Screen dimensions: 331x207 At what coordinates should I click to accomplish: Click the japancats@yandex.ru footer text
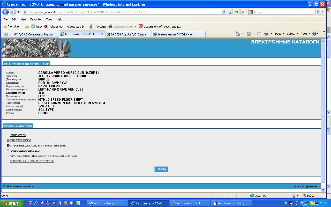[x=307, y=186]
